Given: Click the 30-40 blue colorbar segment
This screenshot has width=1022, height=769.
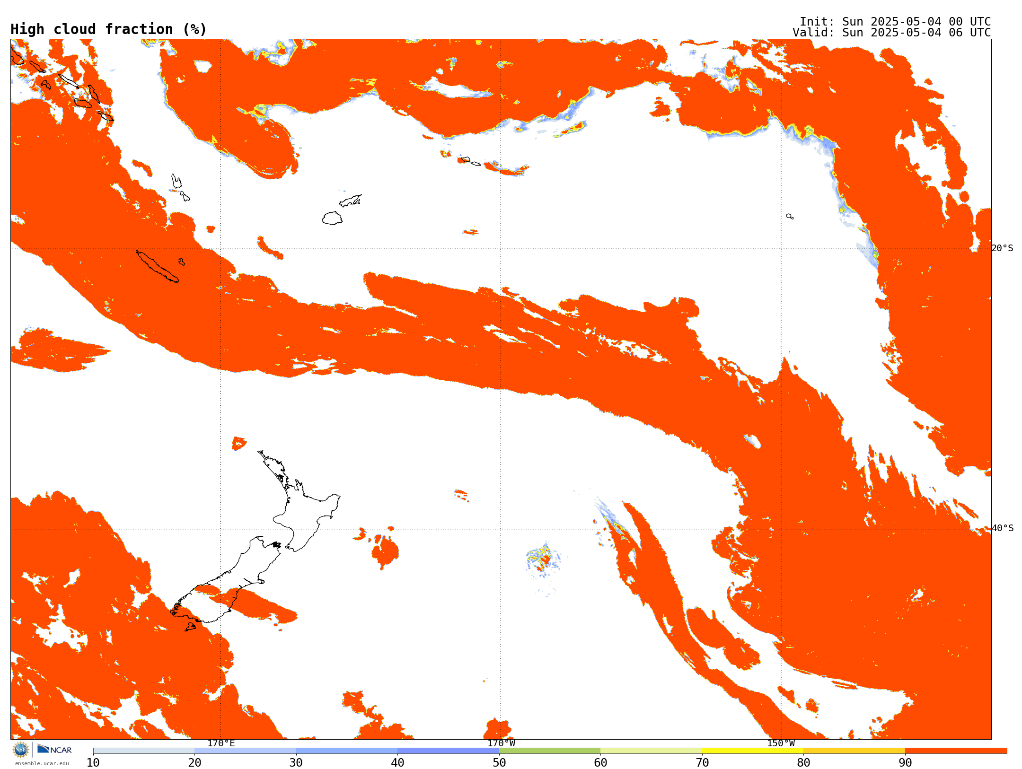Looking at the screenshot, I should coord(347,751).
